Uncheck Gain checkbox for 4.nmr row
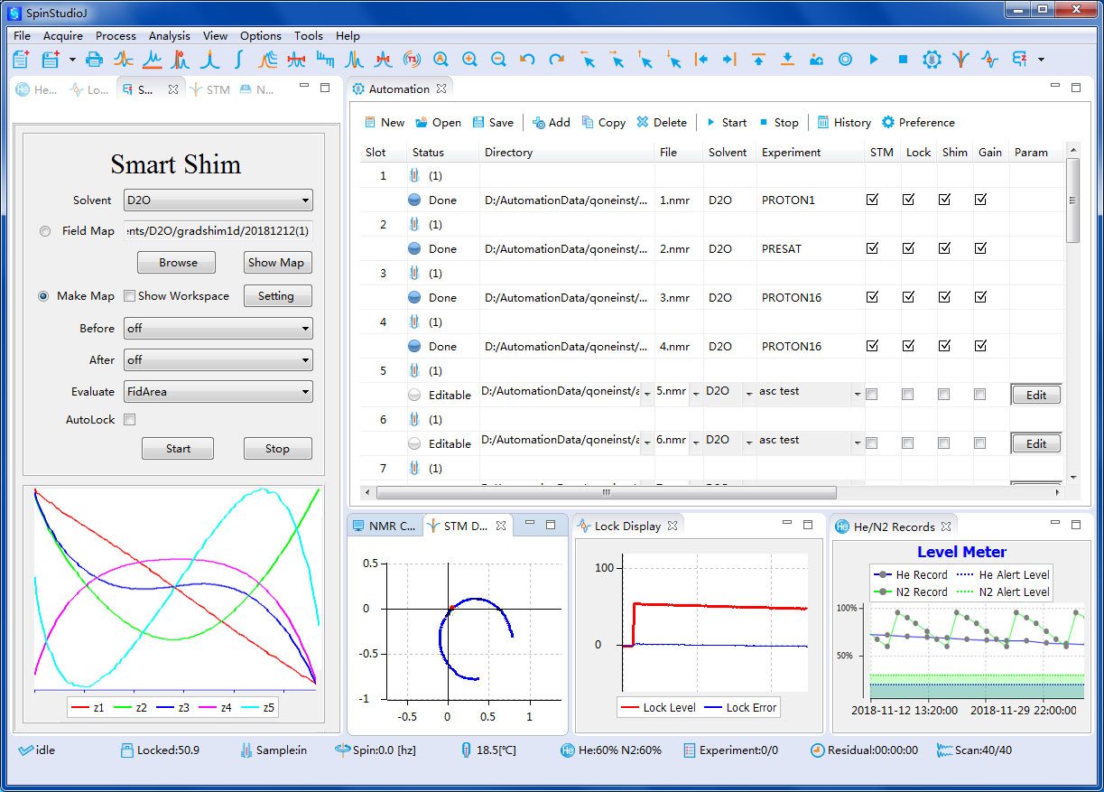Viewport: 1104px width, 792px height. coord(980,347)
